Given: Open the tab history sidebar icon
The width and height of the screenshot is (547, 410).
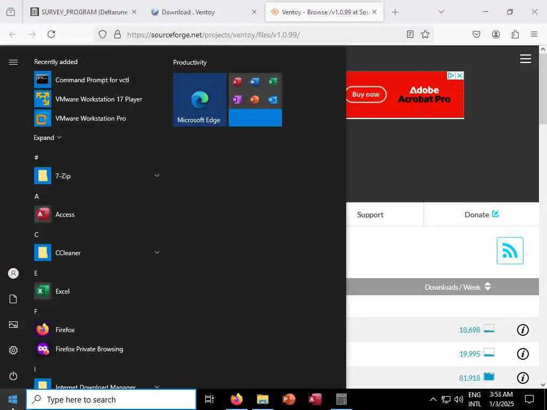Looking at the screenshot, I should pyautogui.click(x=11, y=12).
